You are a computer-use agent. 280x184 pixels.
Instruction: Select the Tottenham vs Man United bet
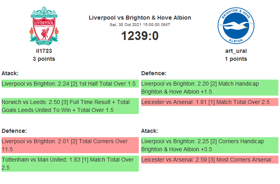click(70, 164)
